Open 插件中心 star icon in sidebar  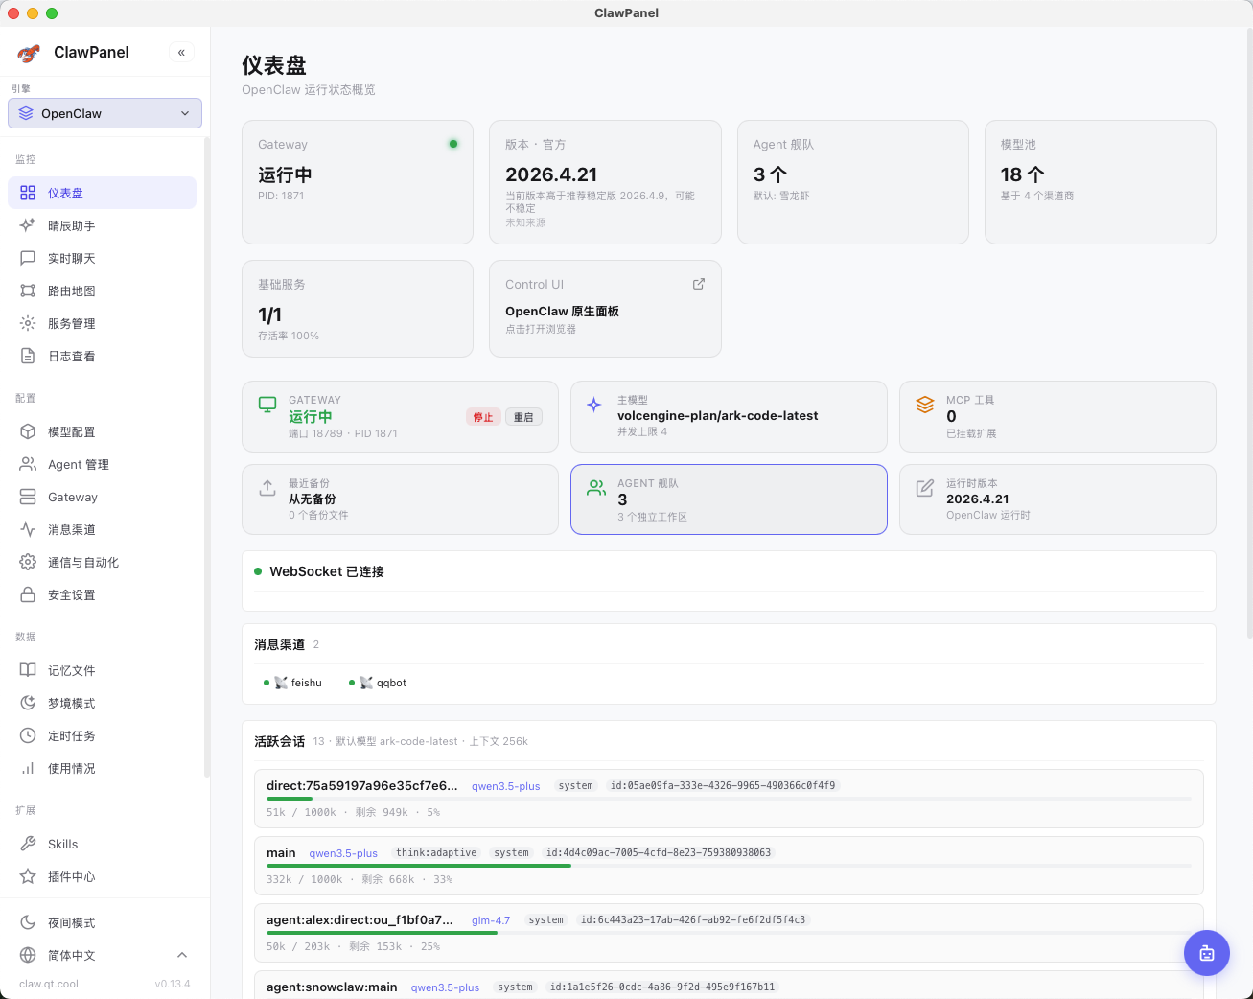pos(28,876)
